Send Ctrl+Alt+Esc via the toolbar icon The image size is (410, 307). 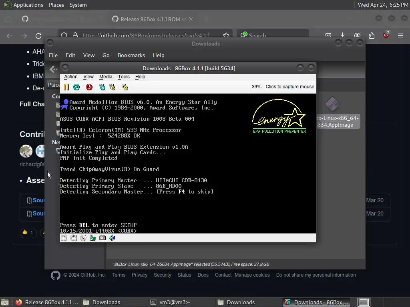pos(112,87)
